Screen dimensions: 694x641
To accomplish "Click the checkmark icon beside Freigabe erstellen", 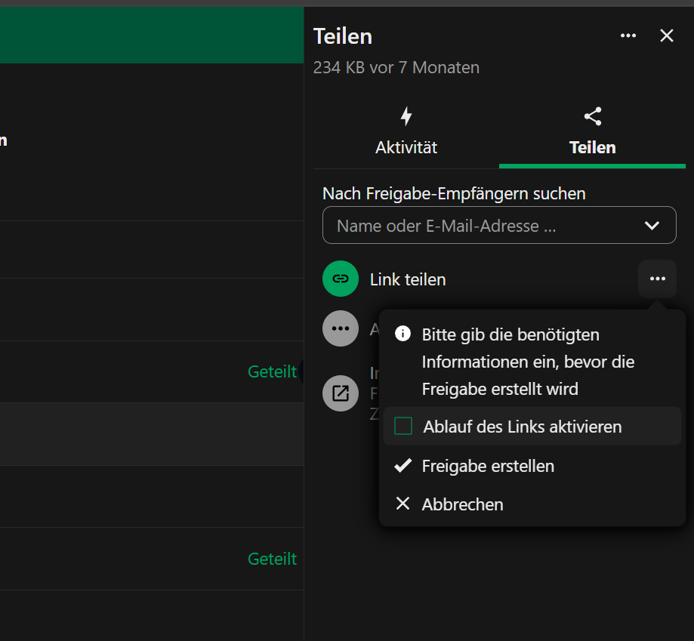I will coord(403,466).
